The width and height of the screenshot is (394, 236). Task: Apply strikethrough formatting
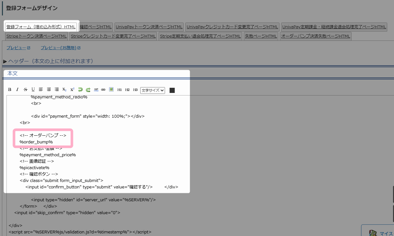click(x=25, y=90)
